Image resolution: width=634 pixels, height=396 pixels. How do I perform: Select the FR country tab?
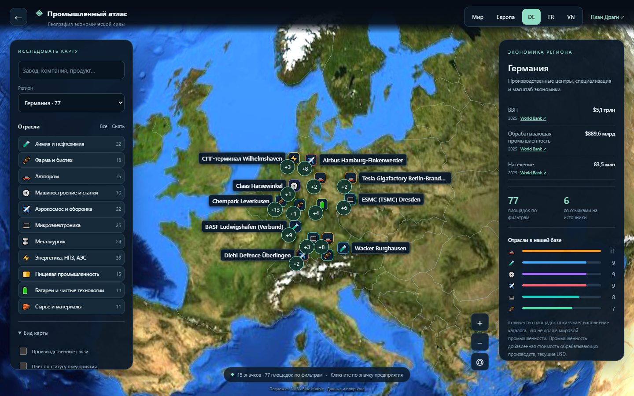coord(551,17)
